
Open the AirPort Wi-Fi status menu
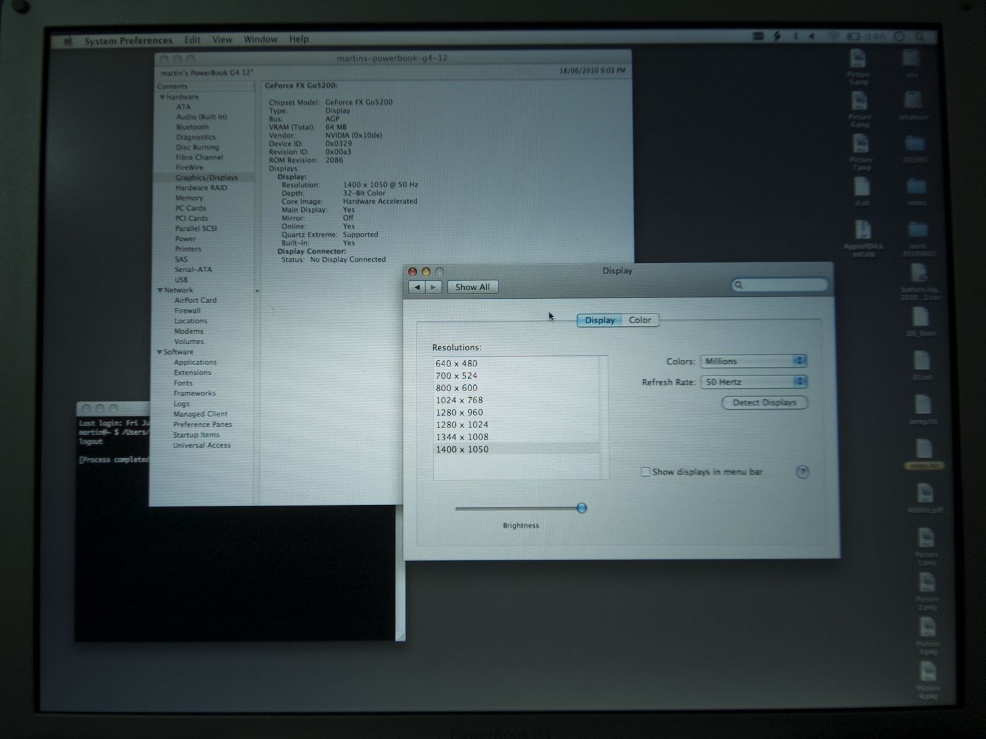(x=833, y=37)
